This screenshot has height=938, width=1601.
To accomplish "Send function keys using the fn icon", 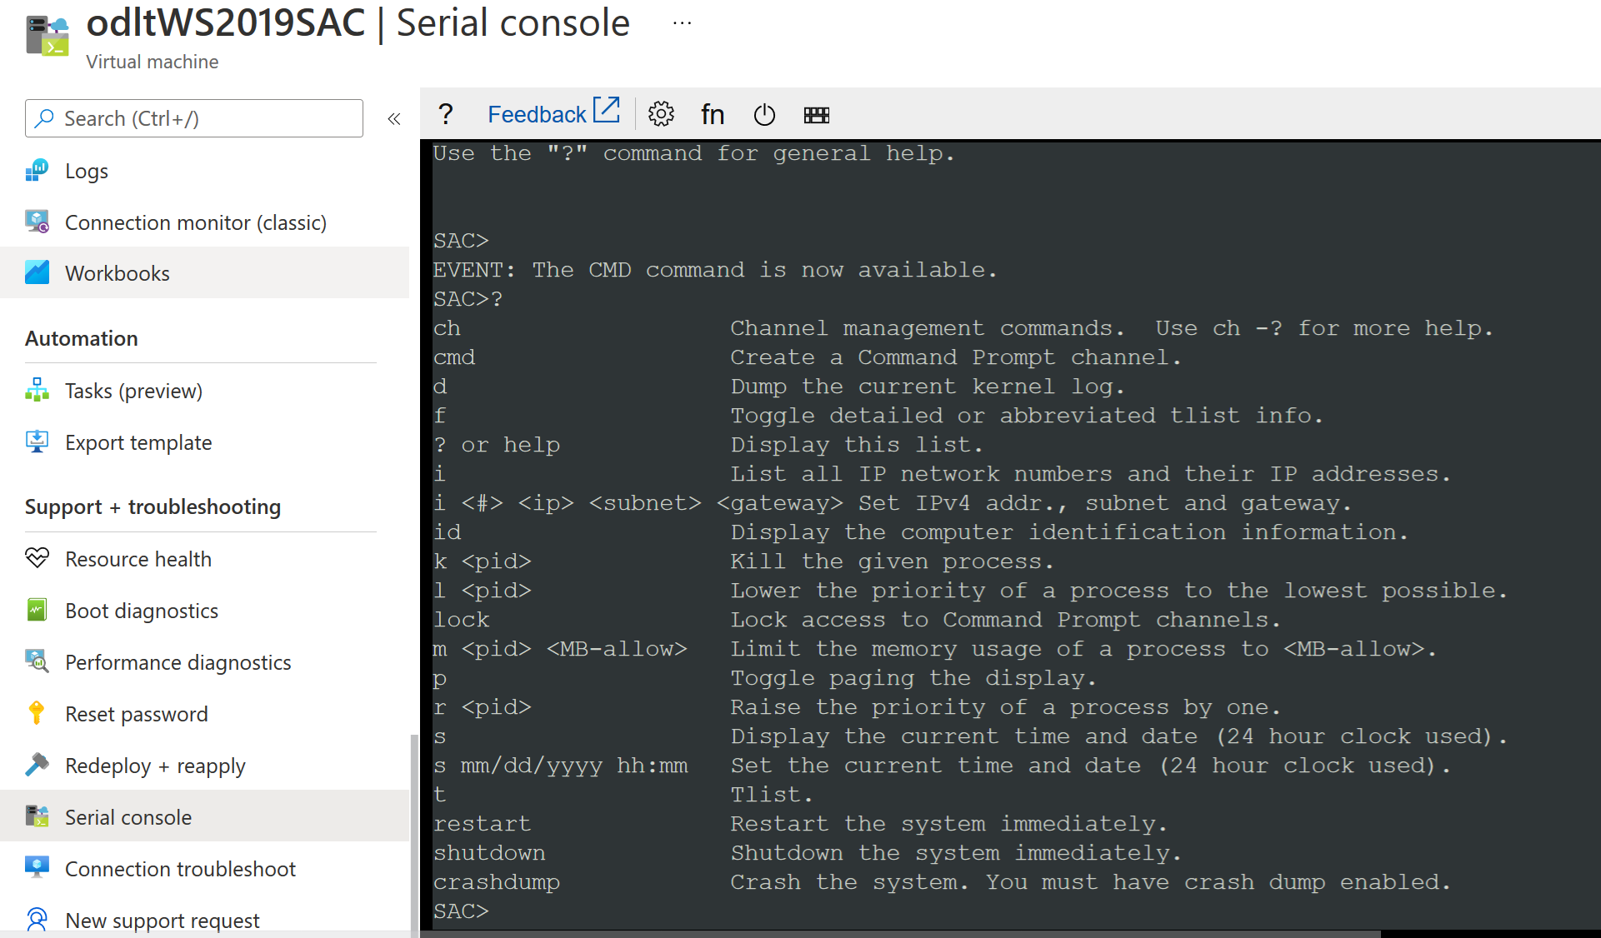I will click(713, 114).
